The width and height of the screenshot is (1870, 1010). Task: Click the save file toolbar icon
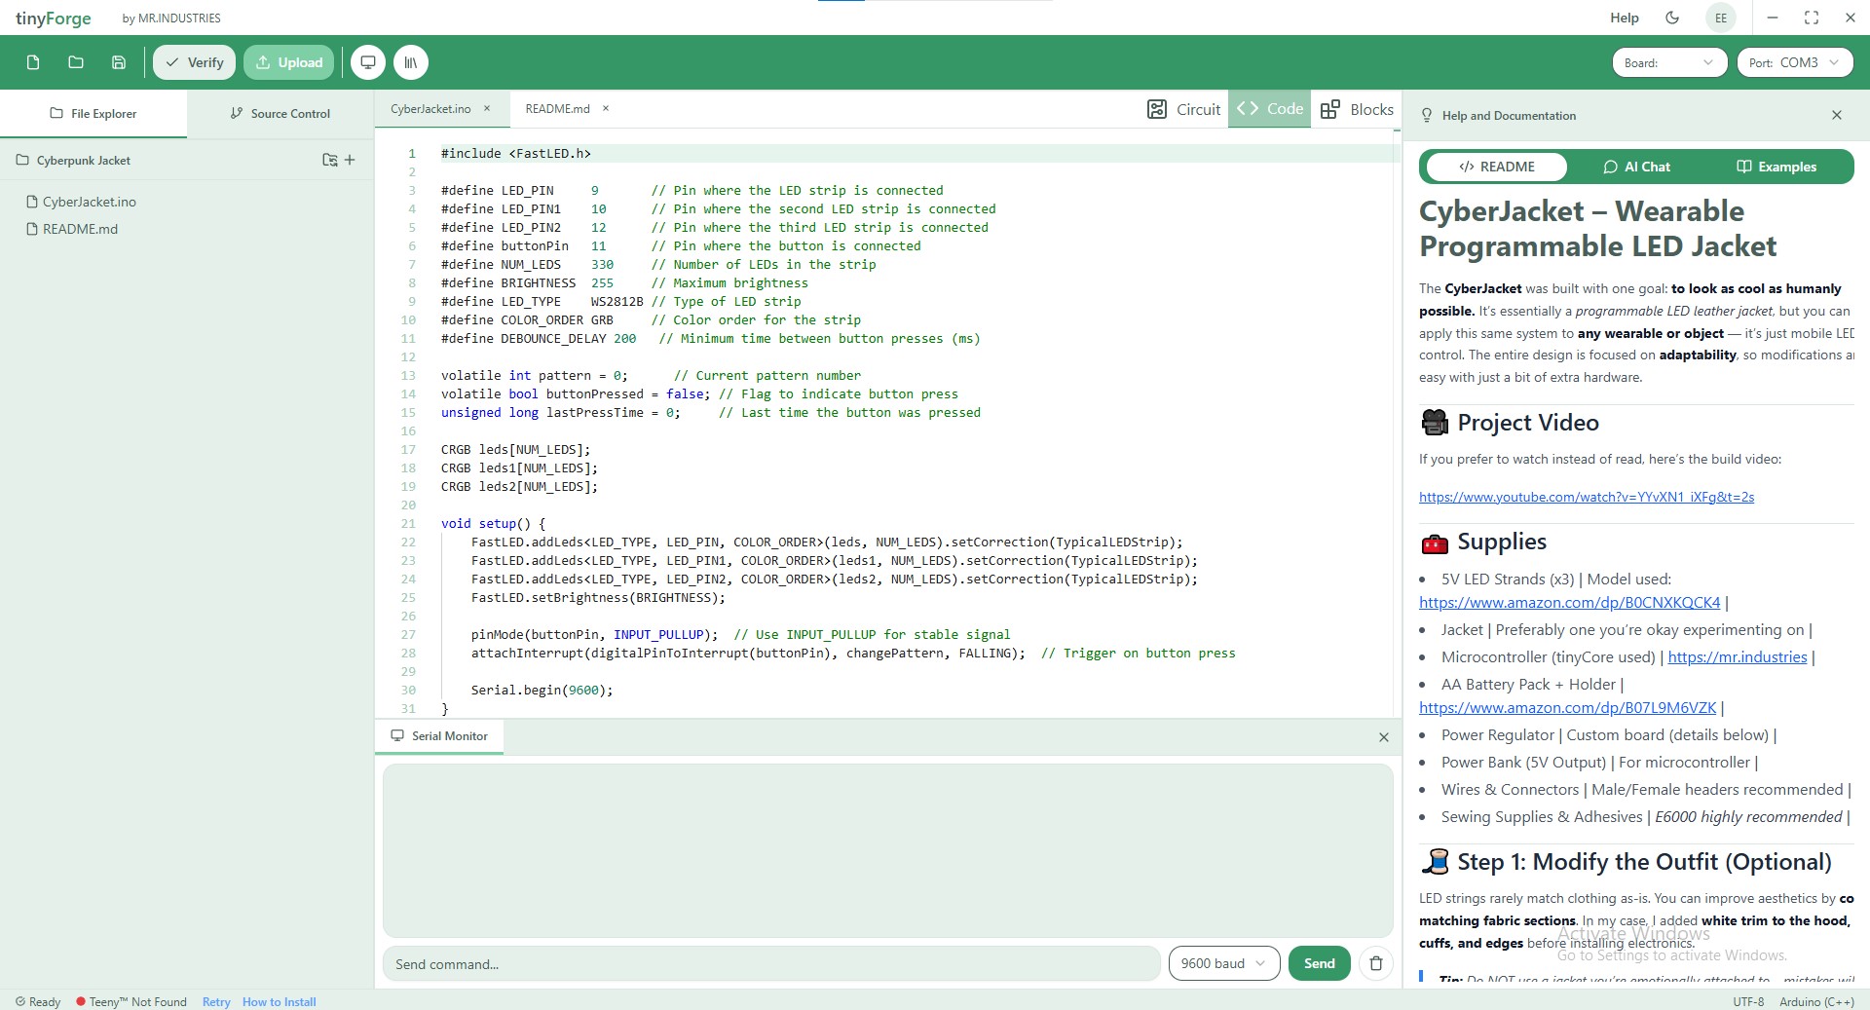(119, 62)
